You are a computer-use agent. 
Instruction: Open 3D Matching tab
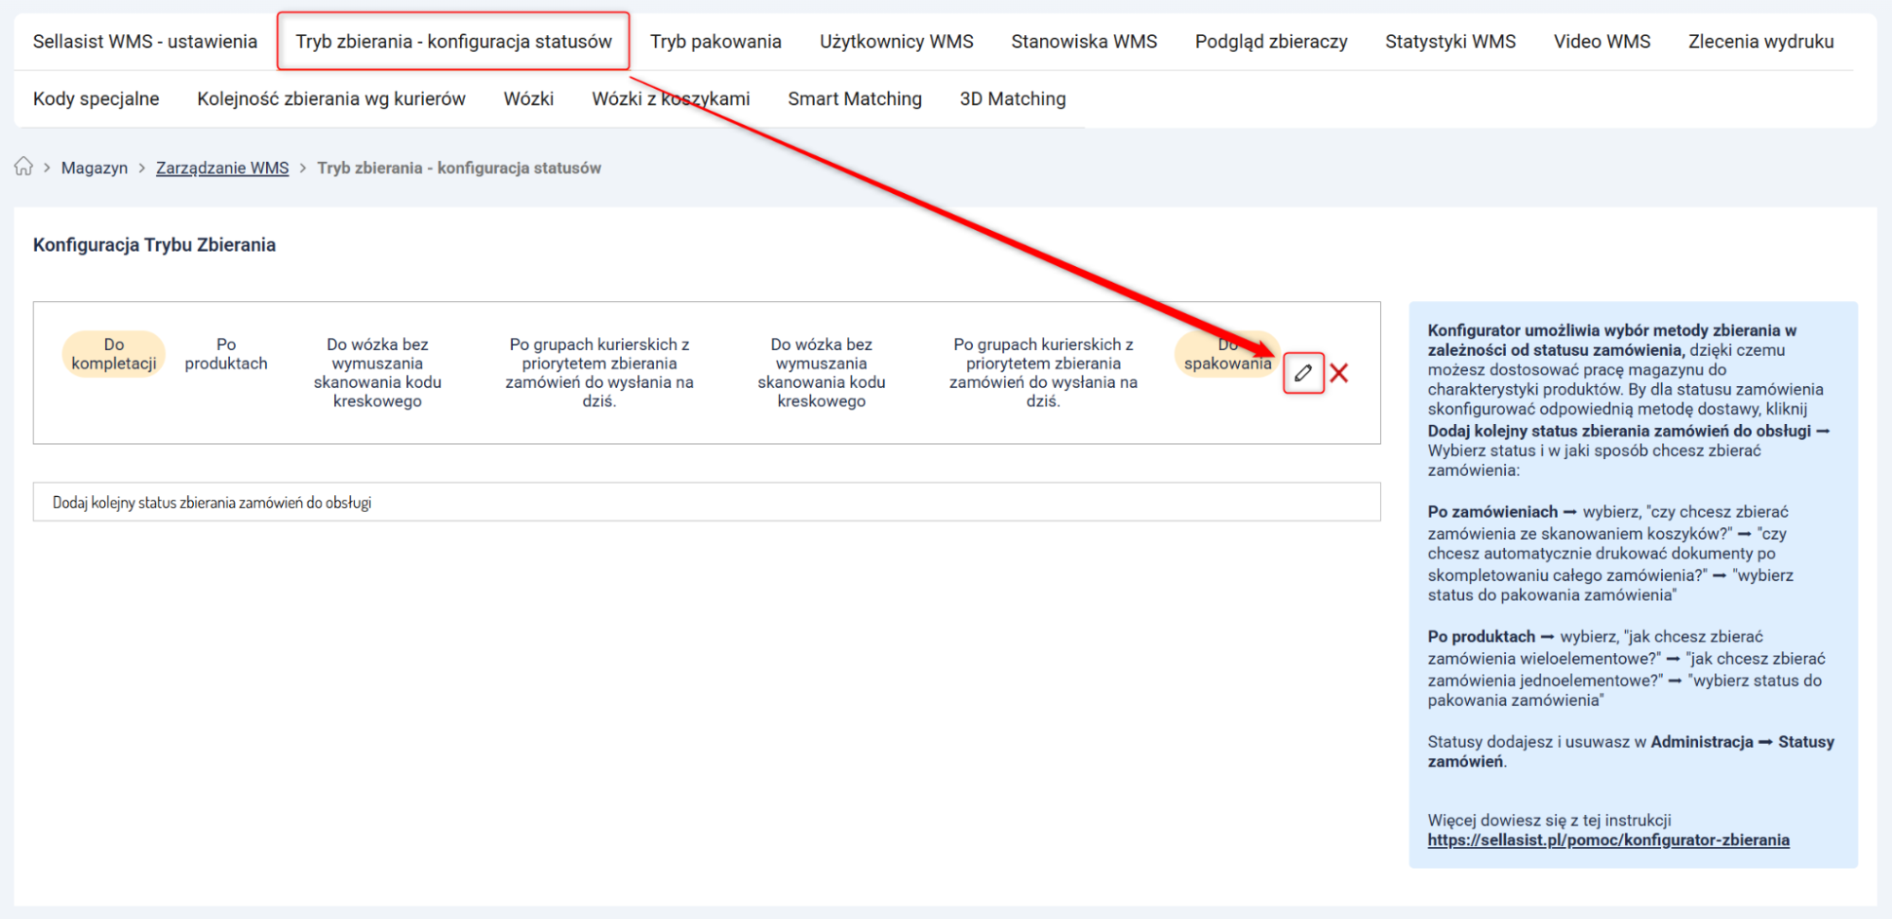click(1012, 98)
